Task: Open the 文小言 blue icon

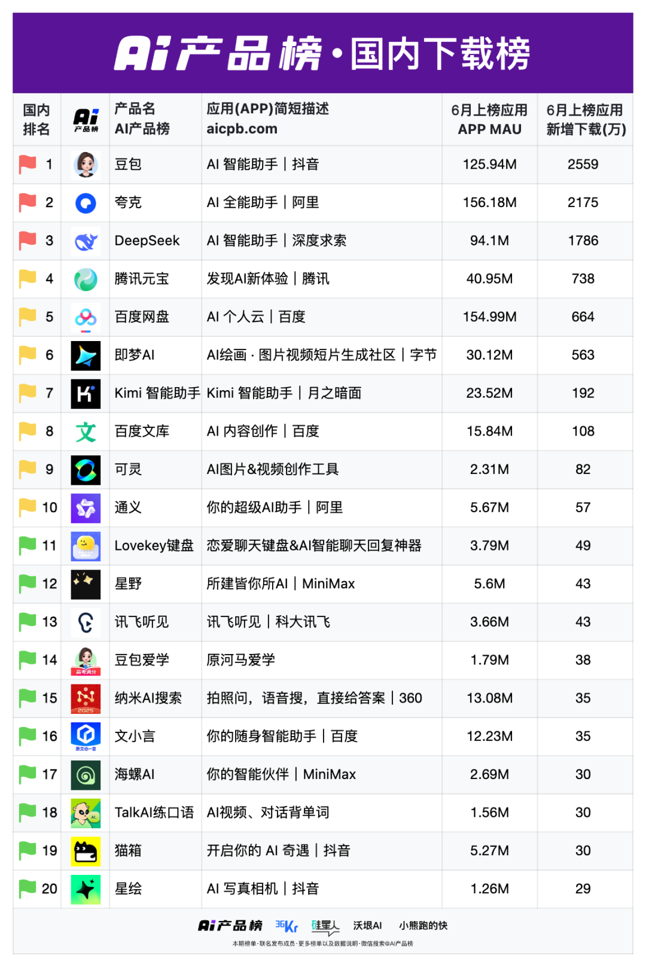Action: (86, 737)
